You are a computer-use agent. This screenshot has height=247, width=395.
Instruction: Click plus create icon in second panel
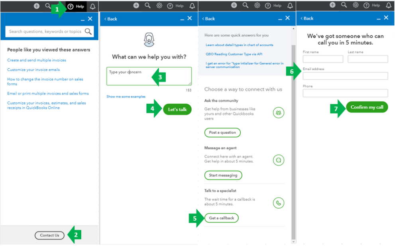(136, 6)
